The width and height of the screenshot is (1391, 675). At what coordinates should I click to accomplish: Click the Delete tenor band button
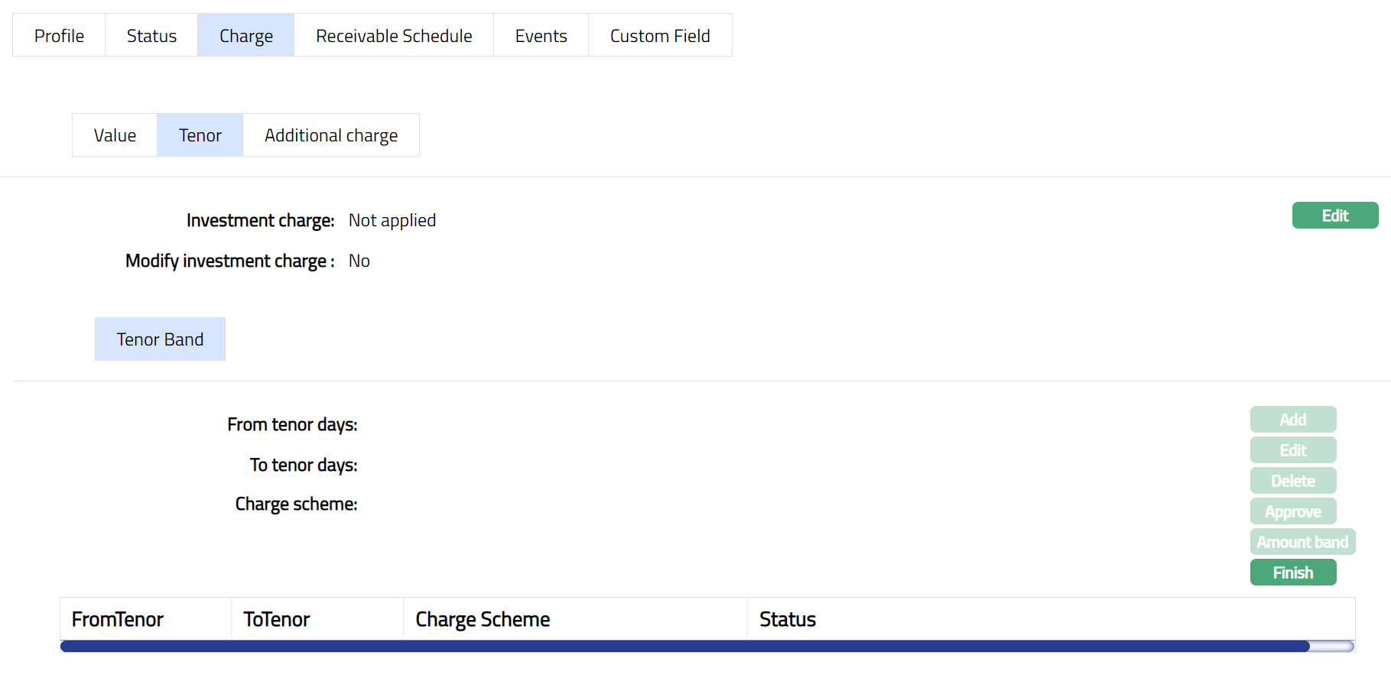click(x=1292, y=481)
